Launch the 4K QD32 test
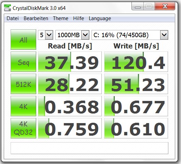181x164 pixels. [x=23, y=128]
